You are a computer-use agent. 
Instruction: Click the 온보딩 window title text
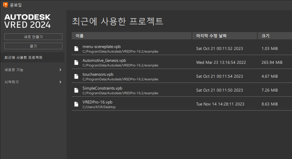16,5
